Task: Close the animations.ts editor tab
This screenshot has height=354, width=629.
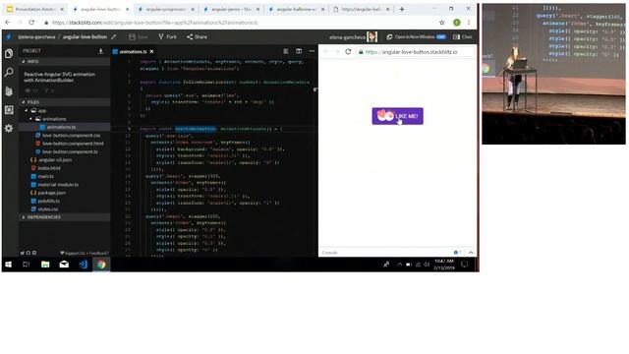Action: click(x=151, y=52)
